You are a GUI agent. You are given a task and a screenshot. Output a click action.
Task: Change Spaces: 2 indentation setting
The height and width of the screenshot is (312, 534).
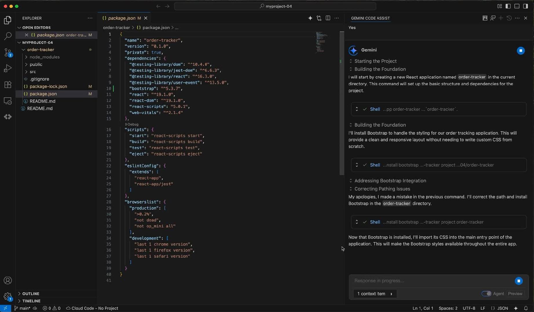[448, 308]
